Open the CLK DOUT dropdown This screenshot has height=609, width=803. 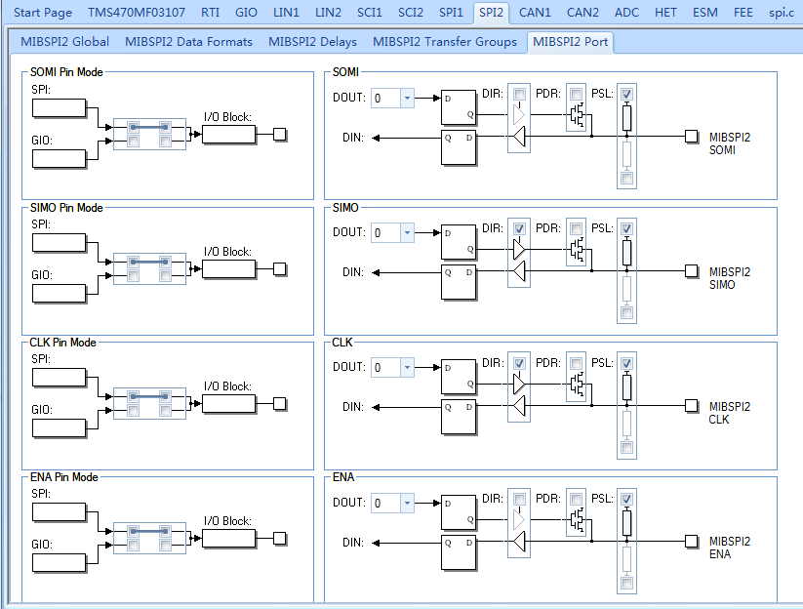[407, 367]
